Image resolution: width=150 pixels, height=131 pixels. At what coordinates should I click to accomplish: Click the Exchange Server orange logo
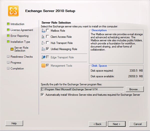click(13, 11)
